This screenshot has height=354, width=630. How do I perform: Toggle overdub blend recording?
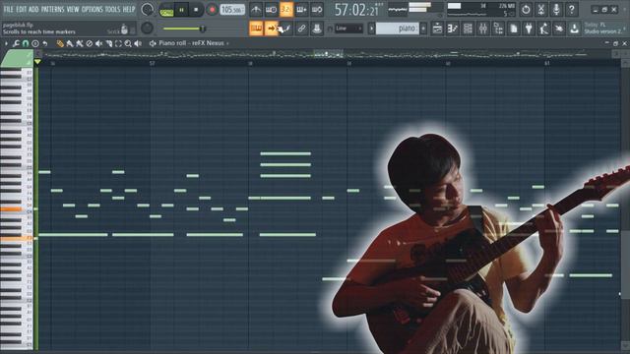pos(302,9)
